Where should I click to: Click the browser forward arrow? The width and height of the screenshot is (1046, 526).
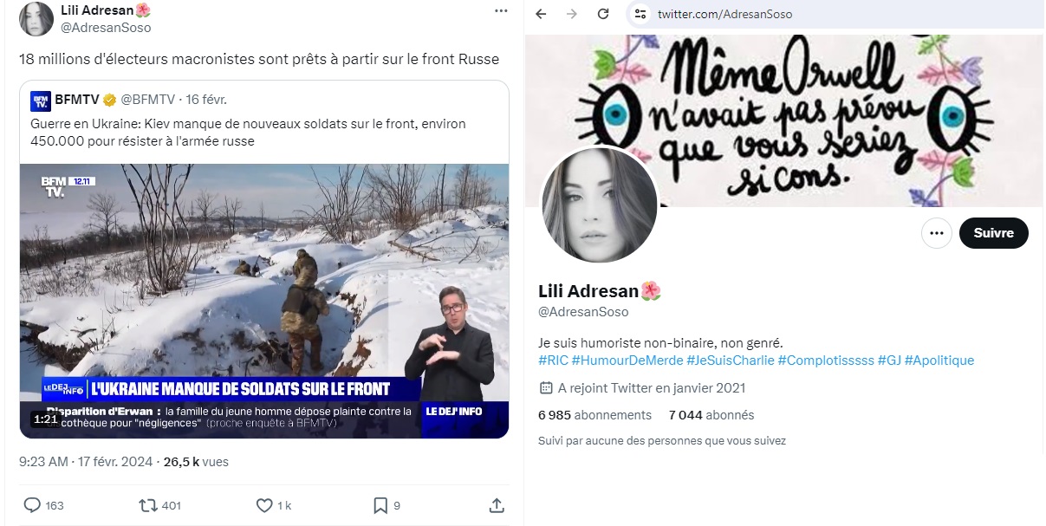tap(570, 14)
